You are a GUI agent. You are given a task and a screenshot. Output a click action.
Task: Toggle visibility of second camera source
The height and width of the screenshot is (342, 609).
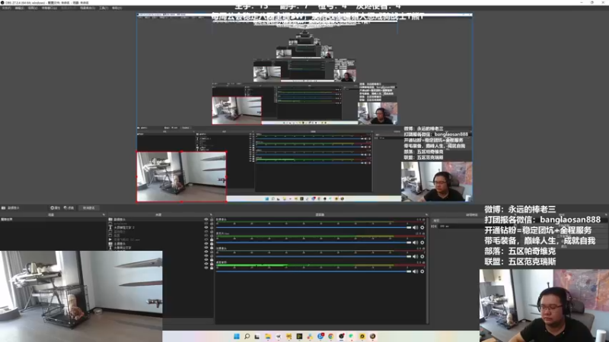206,243
